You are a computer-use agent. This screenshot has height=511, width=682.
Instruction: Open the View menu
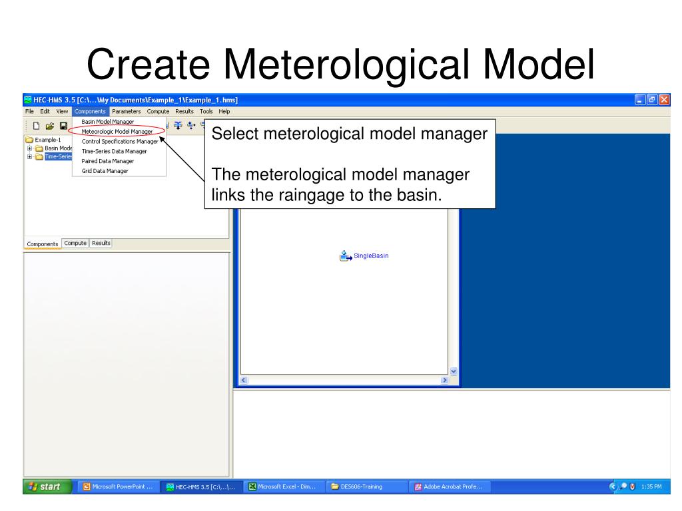pyautogui.click(x=62, y=112)
